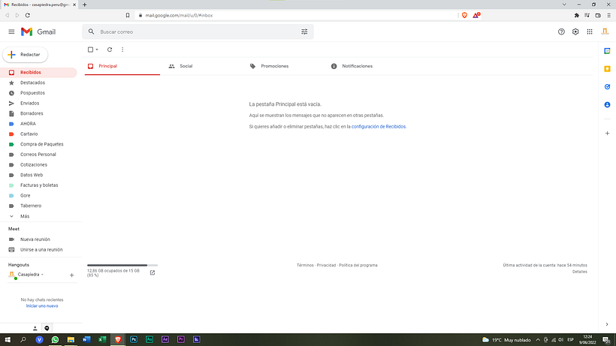Open Google apps grid
The image size is (616, 346).
(x=590, y=32)
